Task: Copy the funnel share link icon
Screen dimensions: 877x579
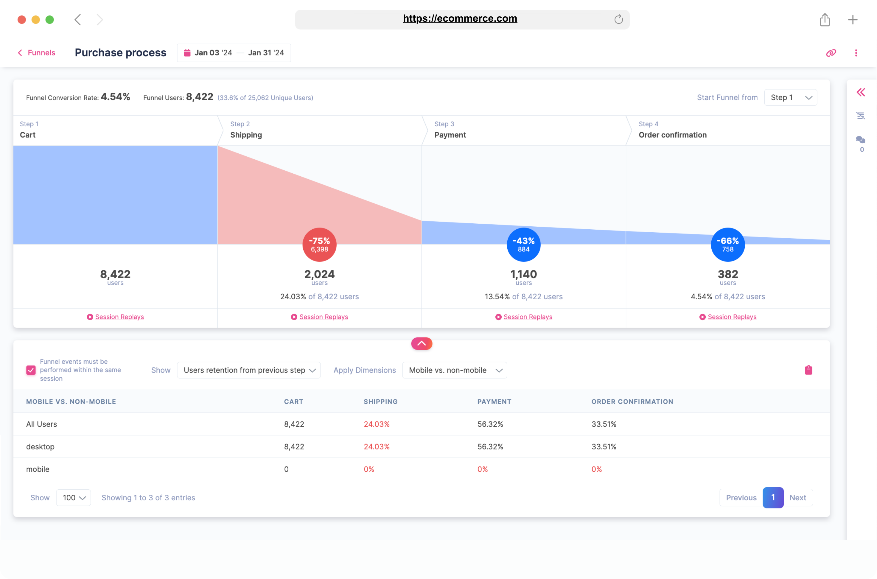Action: point(831,53)
